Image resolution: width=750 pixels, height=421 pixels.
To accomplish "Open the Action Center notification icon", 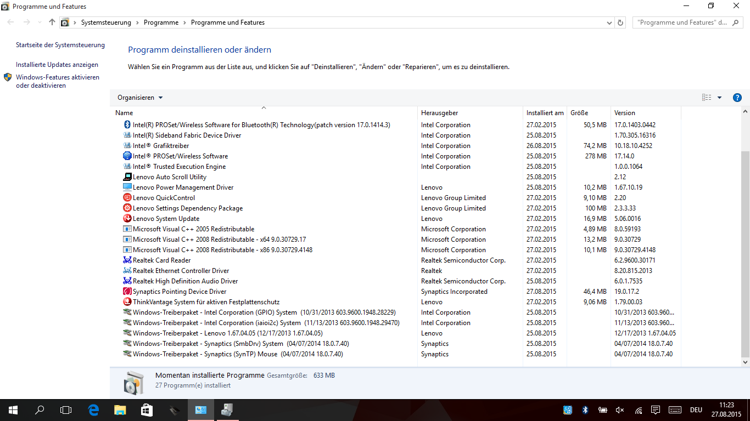I will pos(655,409).
